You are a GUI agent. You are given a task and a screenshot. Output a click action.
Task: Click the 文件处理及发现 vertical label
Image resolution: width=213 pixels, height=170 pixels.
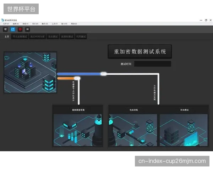[154, 93]
